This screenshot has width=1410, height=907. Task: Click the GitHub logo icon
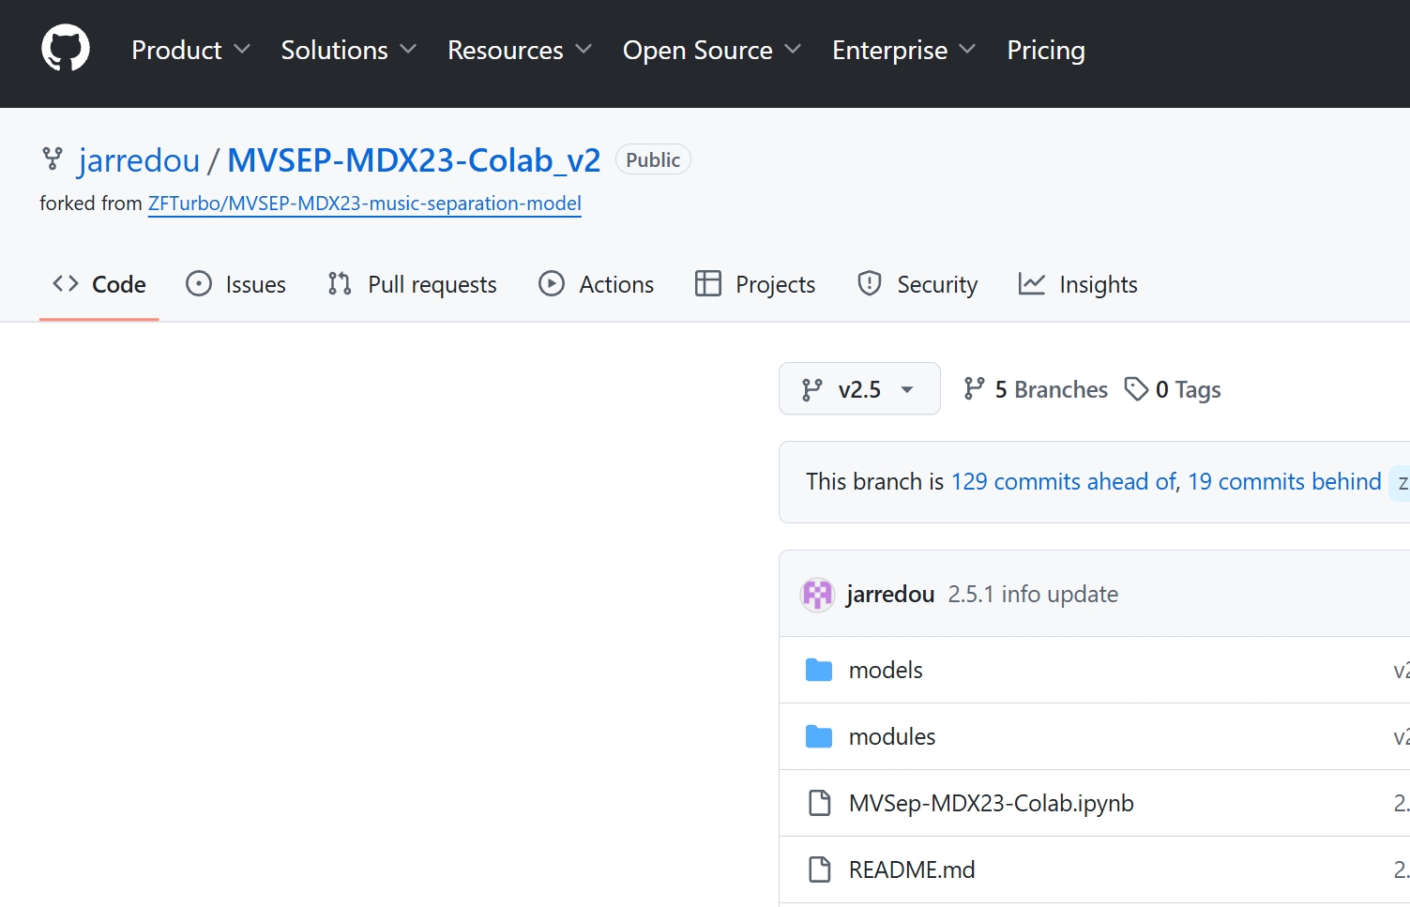pyautogui.click(x=66, y=49)
